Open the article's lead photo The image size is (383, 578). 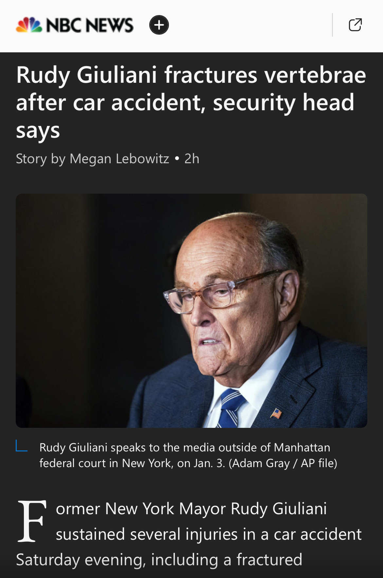[191, 310]
